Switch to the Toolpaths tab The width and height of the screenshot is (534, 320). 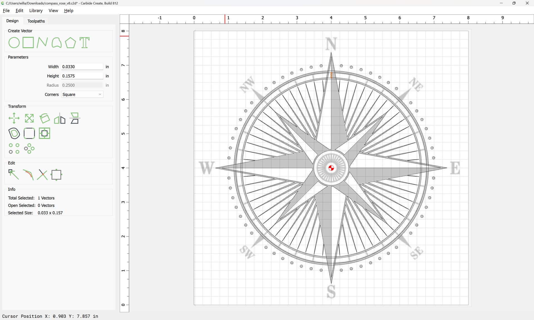click(36, 21)
